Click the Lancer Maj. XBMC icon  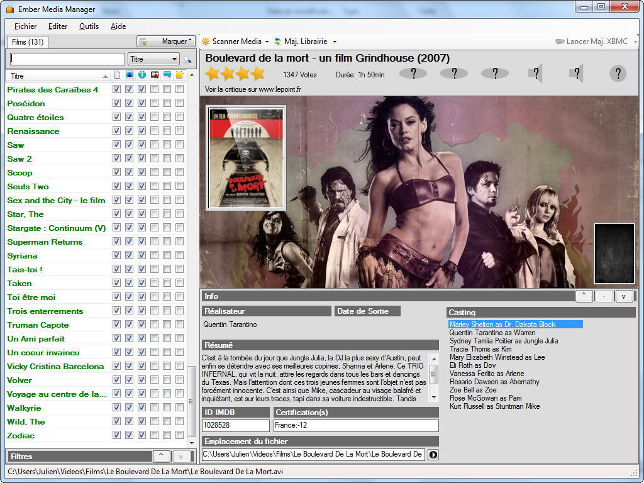(x=559, y=42)
